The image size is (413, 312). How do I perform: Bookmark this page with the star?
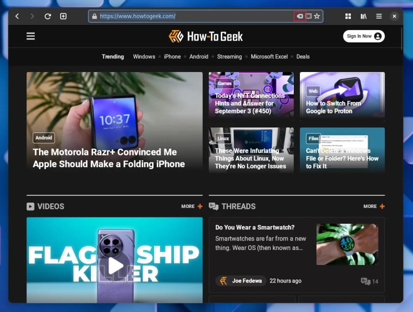[317, 16]
